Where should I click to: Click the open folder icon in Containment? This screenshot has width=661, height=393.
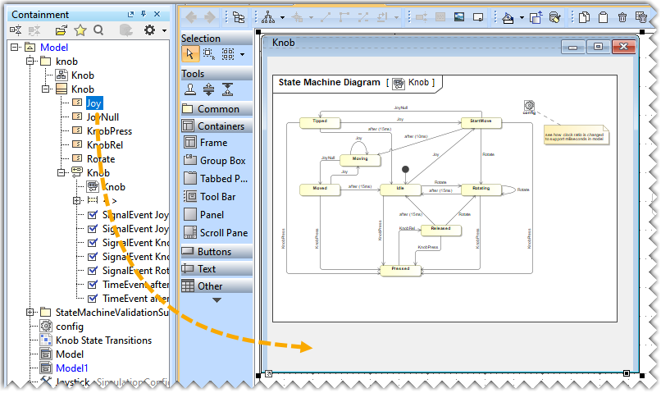click(60, 31)
